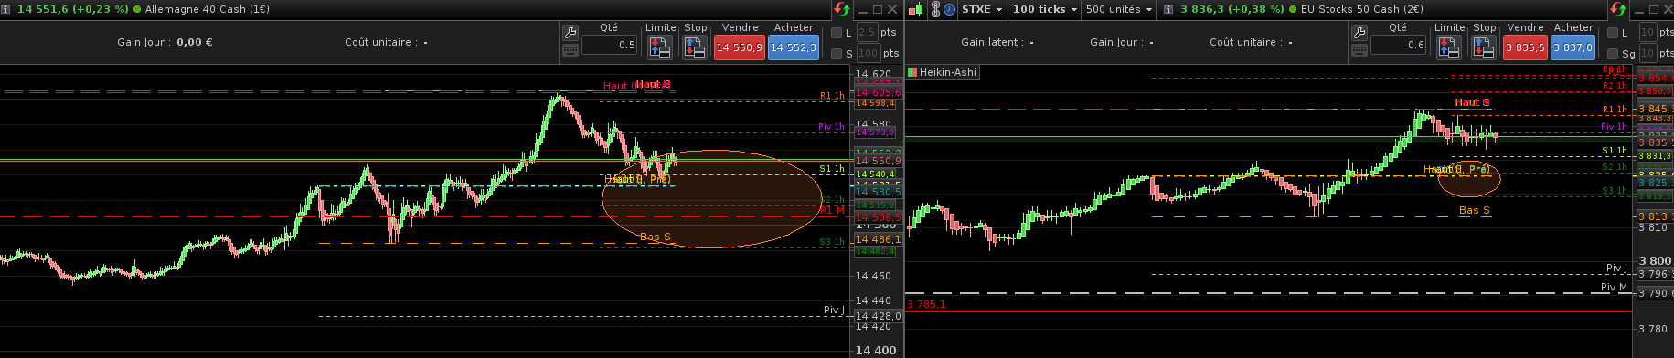Viewport: 1674px width, 358px height.
Task: Open the 100 ticks timeframe dropdown
Action: [x=1045, y=9]
